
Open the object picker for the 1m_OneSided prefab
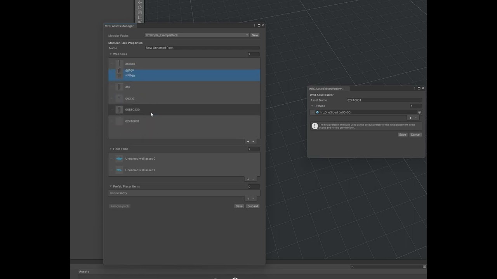point(419,112)
